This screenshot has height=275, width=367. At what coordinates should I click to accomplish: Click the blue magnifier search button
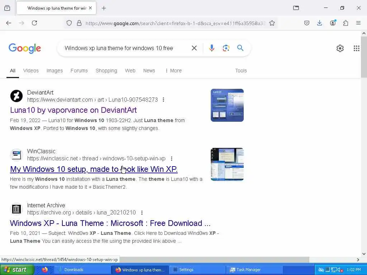pos(240,48)
